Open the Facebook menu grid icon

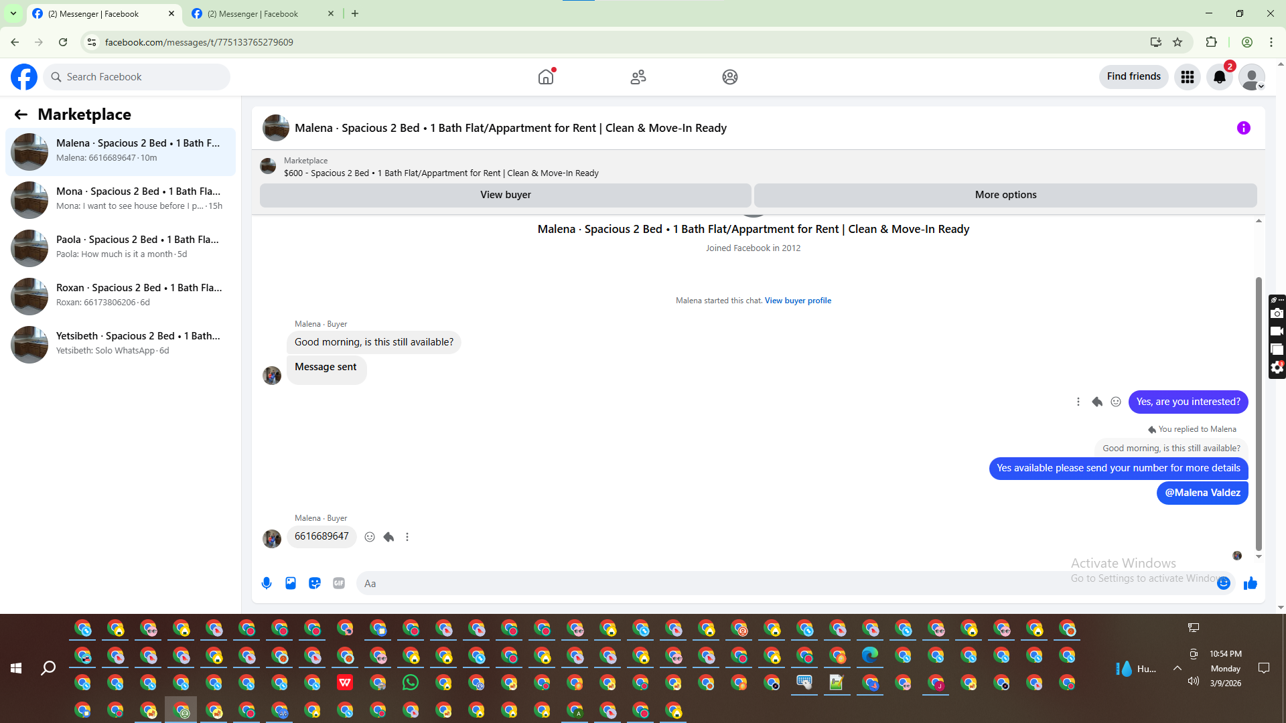coord(1188,77)
